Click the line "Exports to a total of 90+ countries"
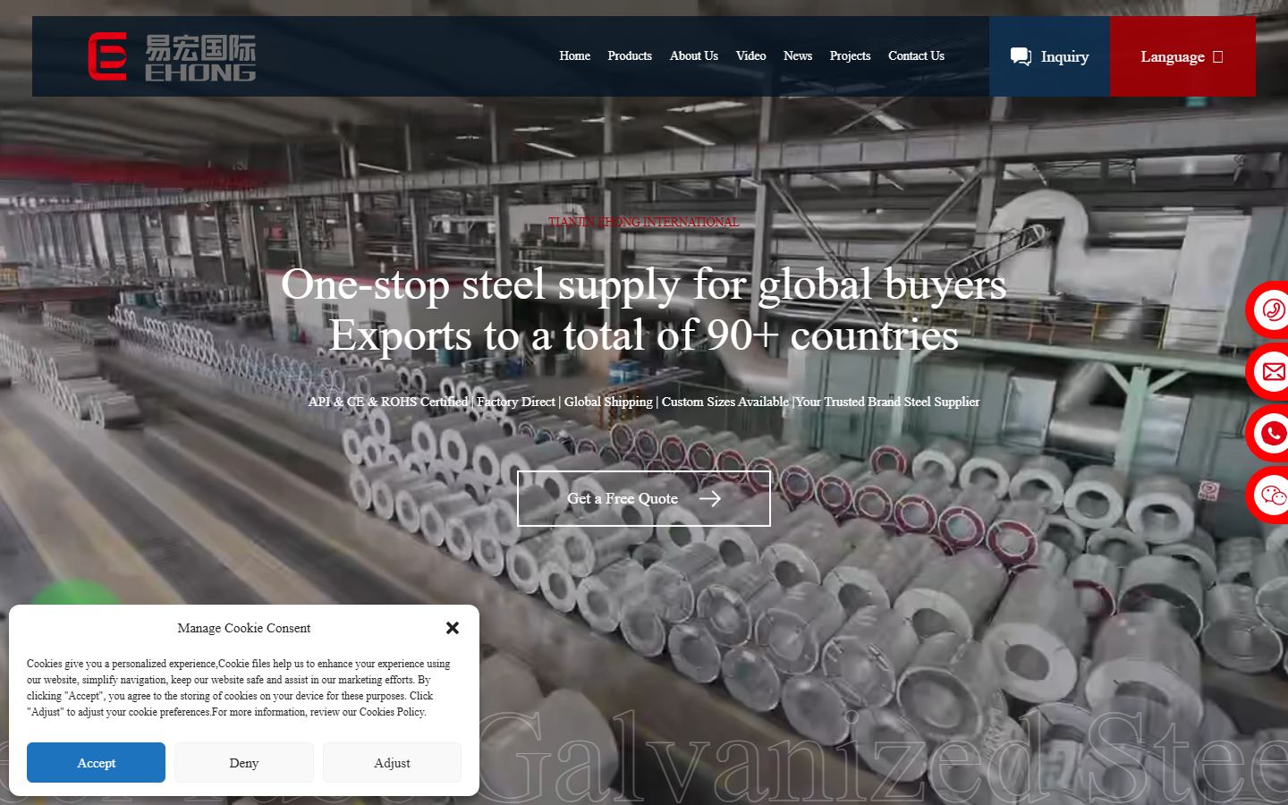 [644, 335]
